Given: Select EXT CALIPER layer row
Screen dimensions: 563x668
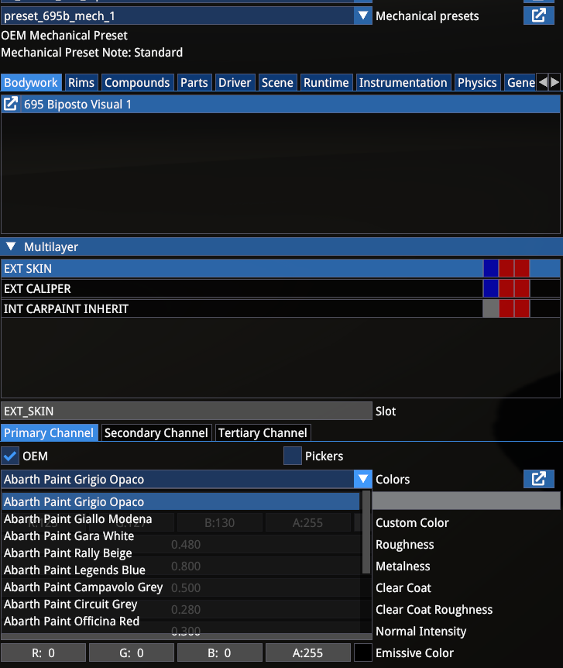Looking at the screenshot, I should coord(280,288).
